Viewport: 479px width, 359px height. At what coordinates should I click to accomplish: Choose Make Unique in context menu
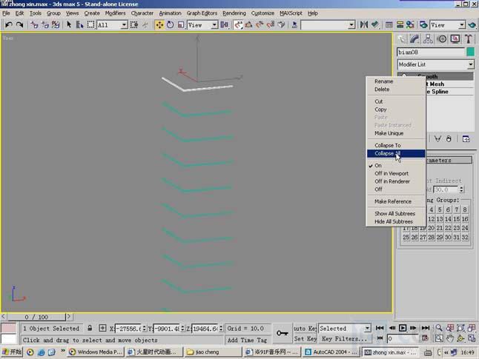pyautogui.click(x=396, y=133)
